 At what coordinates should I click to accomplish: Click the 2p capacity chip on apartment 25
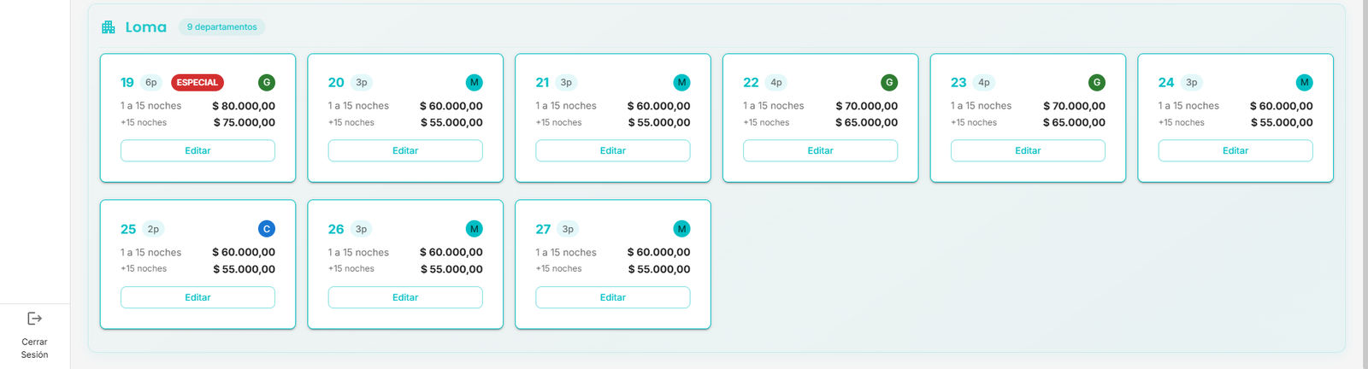click(153, 229)
